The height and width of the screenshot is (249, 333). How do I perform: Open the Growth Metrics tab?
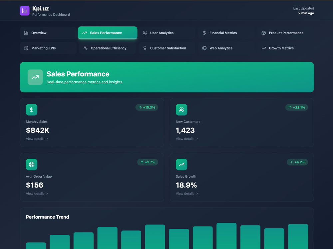coord(286,48)
